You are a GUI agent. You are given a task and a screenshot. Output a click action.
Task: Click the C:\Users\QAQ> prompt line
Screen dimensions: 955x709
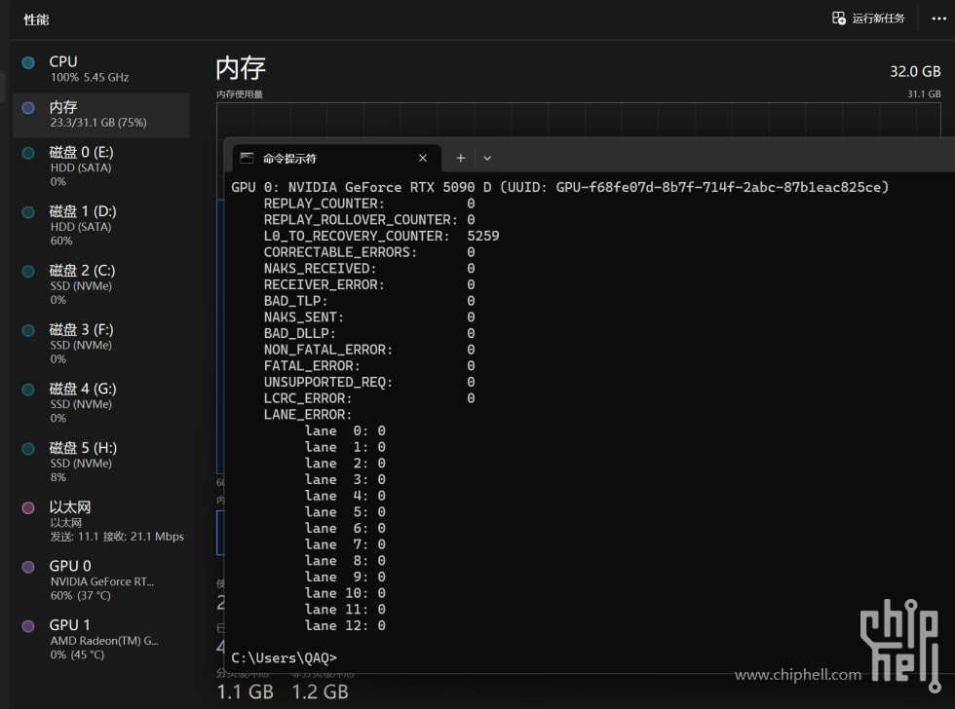[284, 658]
